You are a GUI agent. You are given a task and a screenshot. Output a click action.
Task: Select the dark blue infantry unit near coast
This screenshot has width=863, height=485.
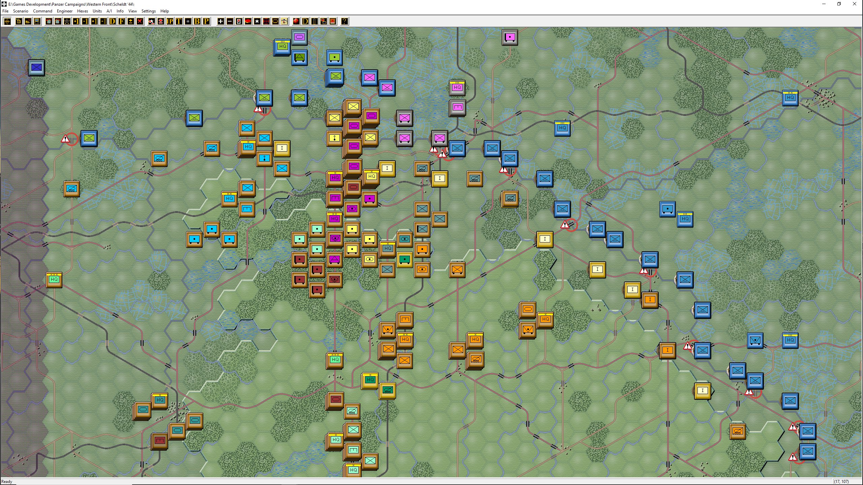point(36,68)
